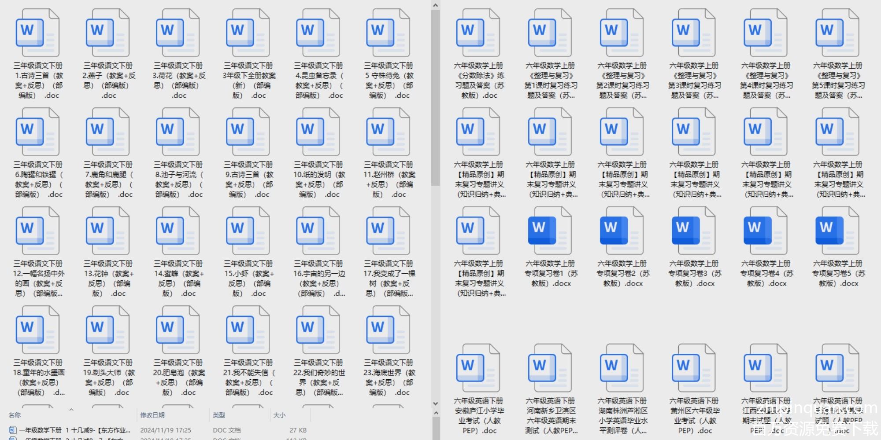Screen dimensions: 881x440
Task: Sort files by 名称 column header
Action: [x=15, y=415]
